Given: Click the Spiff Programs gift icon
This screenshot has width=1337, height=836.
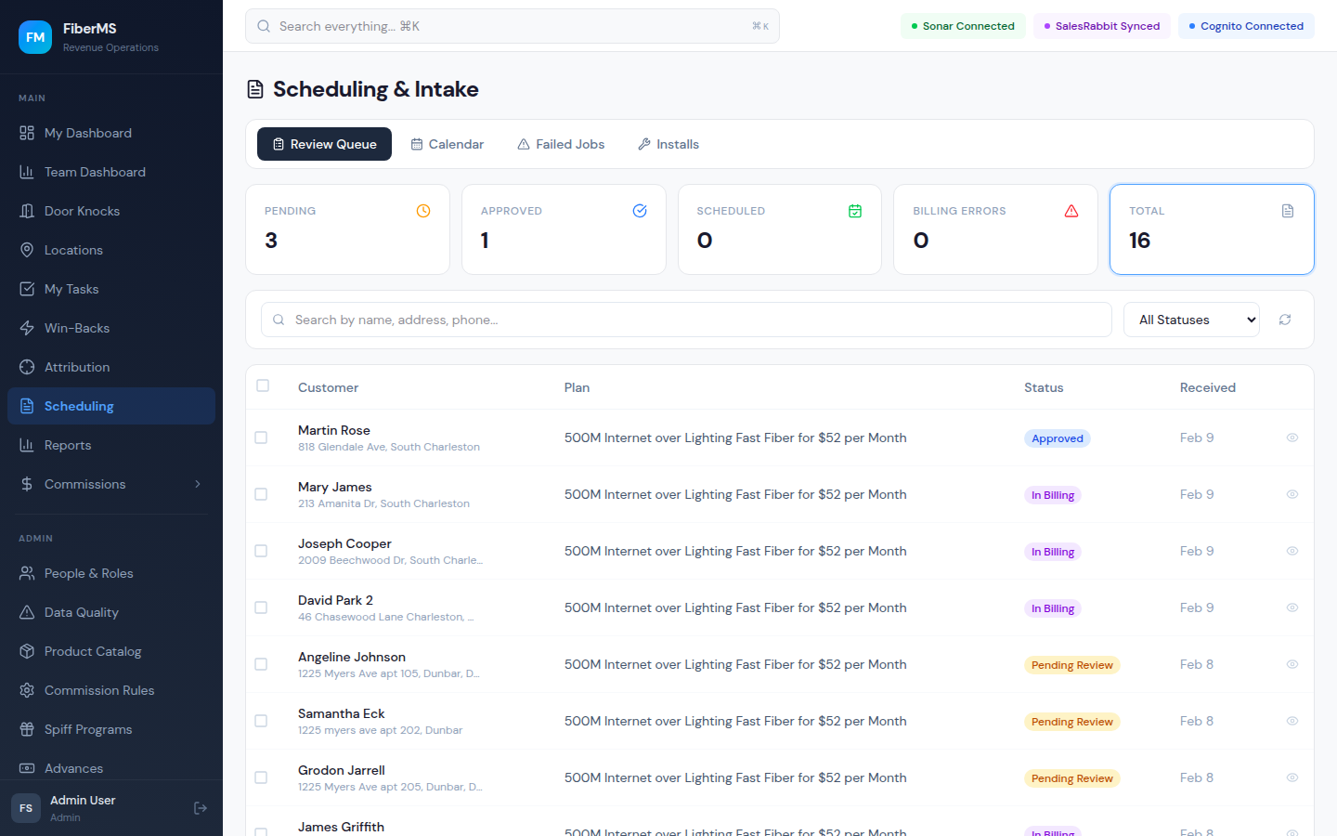Looking at the screenshot, I should (x=27, y=729).
